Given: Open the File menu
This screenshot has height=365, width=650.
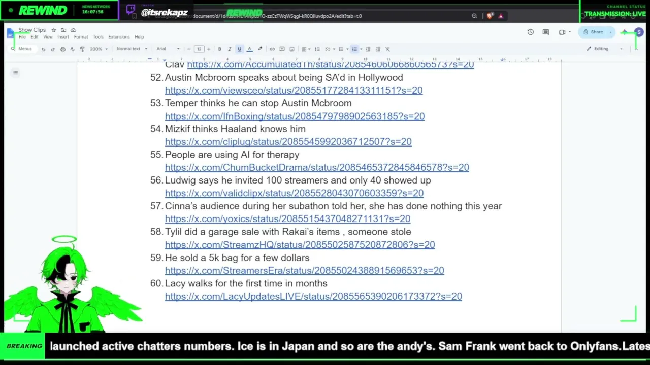Looking at the screenshot, I should pyautogui.click(x=22, y=37).
